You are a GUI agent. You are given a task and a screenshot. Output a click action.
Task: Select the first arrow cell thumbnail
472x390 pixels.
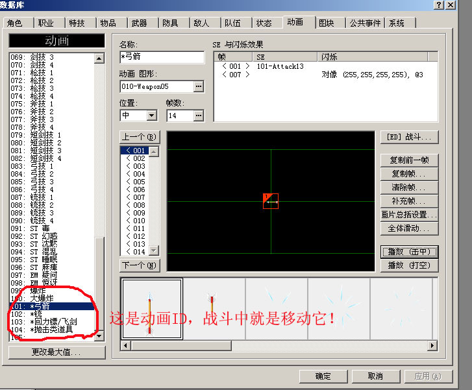(x=152, y=308)
